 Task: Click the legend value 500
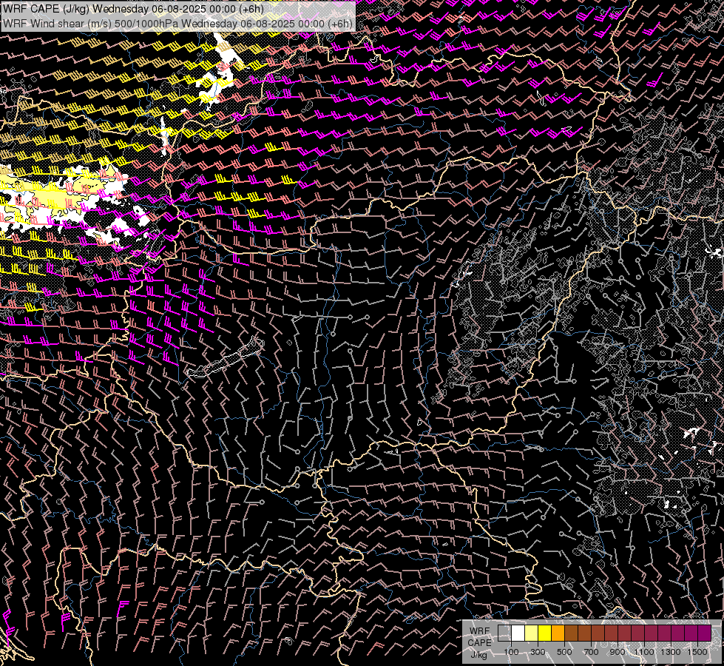pos(564,652)
